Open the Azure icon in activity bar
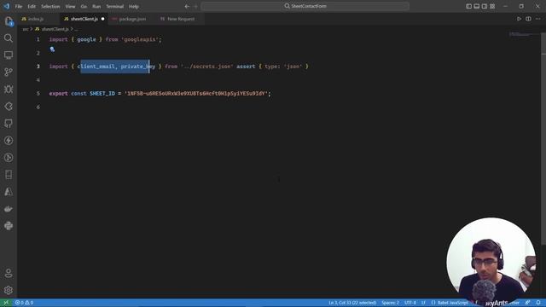This screenshot has width=546, height=307. tap(9, 192)
